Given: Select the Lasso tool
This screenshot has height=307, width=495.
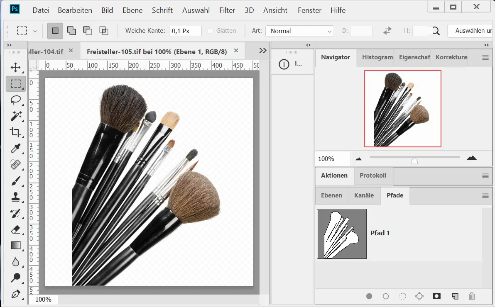Looking at the screenshot, I should click(x=16, y=100).
